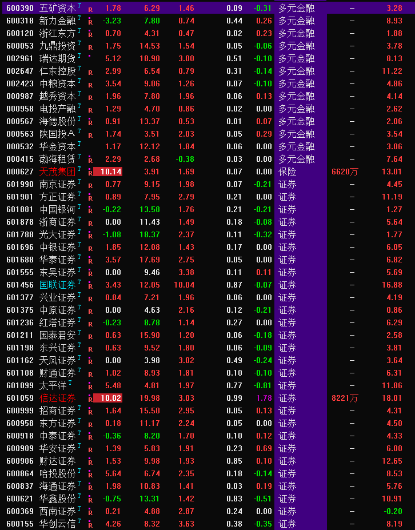The height and width of the screenshot is (530, 415).
Task: Open the 中国银河 stock name
Action: 57,210
